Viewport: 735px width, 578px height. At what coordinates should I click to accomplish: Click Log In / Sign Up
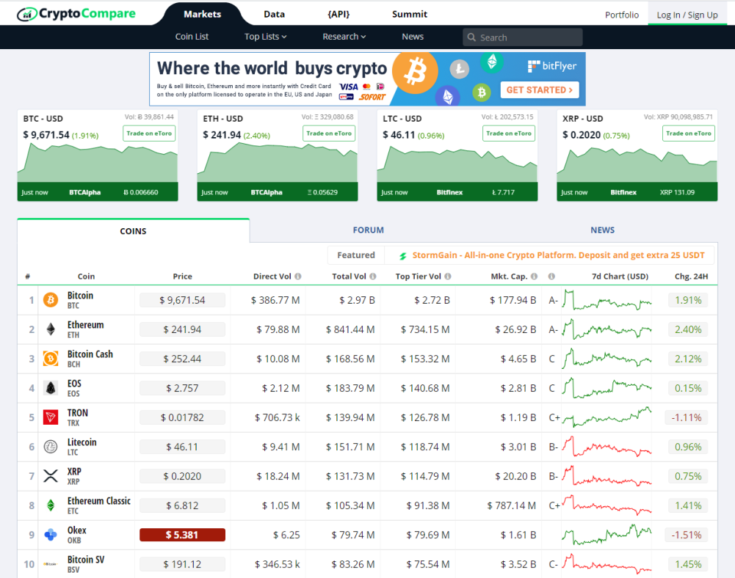click(x=687, y=15)
